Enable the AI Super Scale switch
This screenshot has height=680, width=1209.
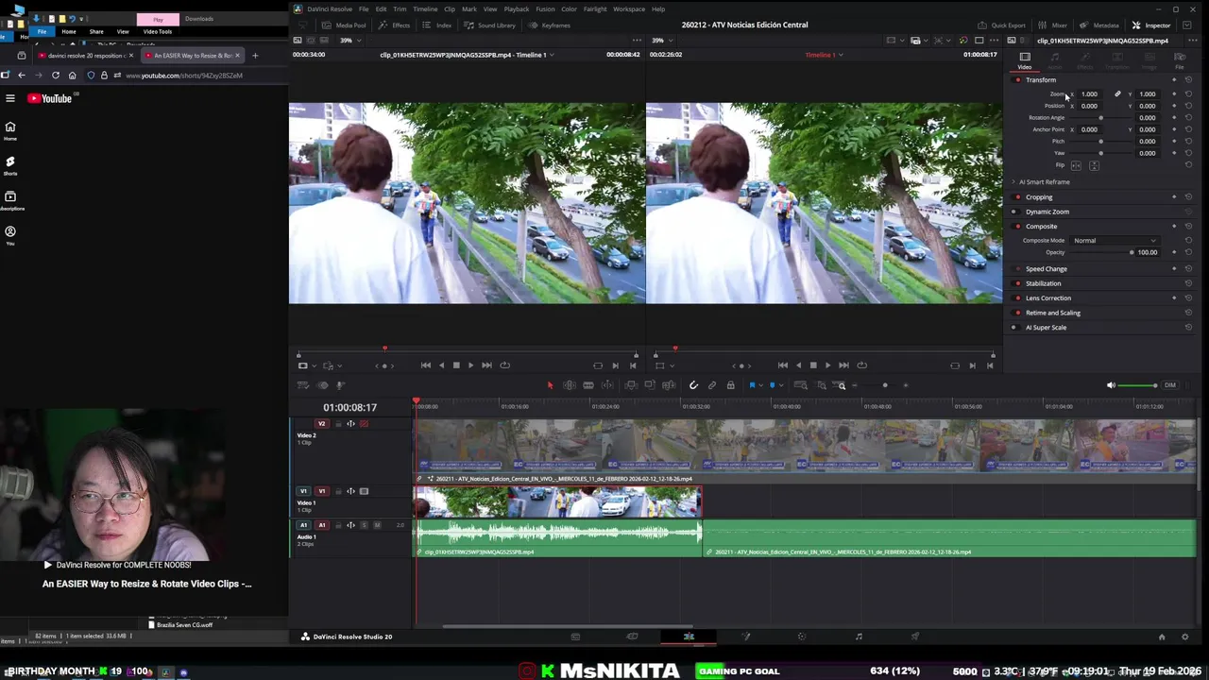(1014, 328)
